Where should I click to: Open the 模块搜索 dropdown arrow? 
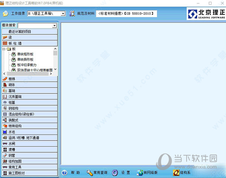[x=55, y=26]
